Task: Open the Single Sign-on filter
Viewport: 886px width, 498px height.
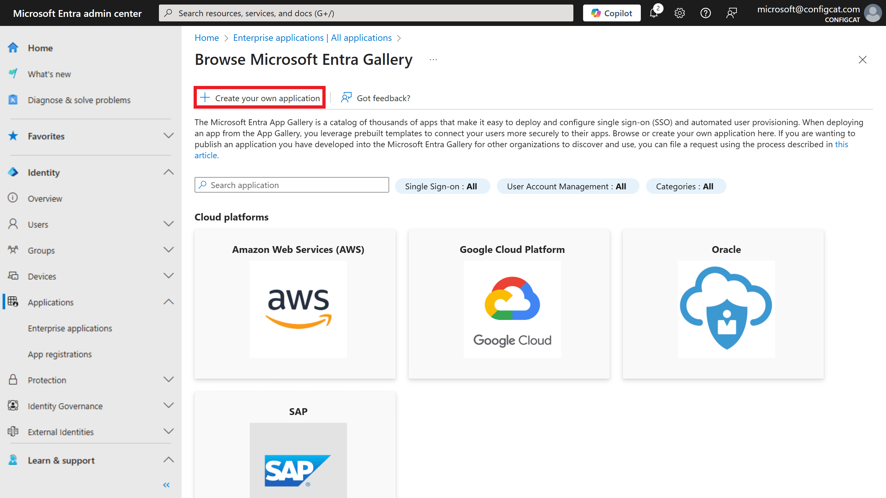Action: pyautogui.click(x=442, y=186)
